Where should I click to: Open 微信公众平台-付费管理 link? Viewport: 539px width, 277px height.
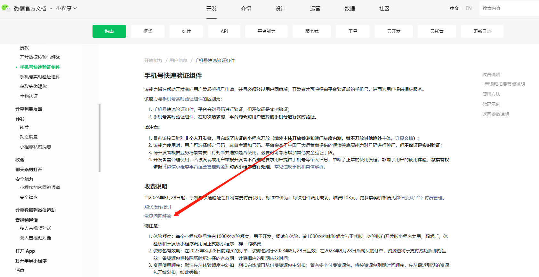419,198
